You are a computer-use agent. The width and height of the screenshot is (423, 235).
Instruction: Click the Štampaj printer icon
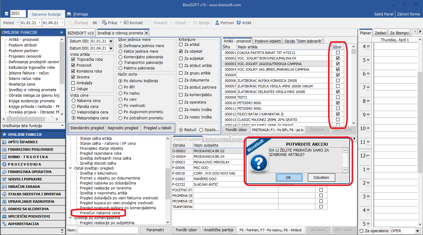tap(71, 23)
